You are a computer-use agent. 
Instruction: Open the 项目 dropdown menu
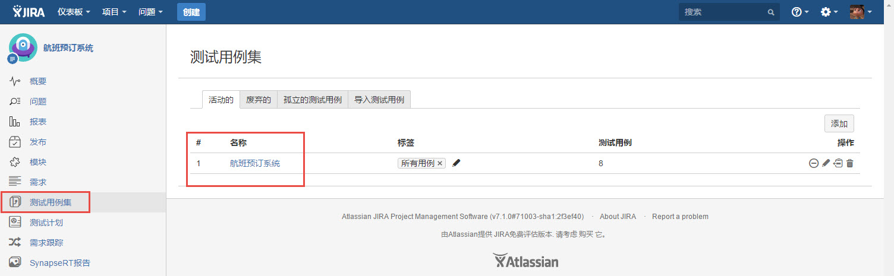(x=114, y=12)
